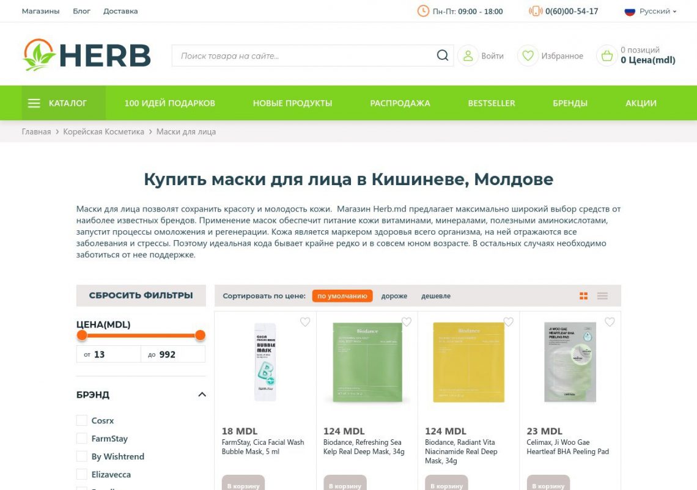Click the HERB logo
This screenshot has width=697, height=490.
click(87, 55)
